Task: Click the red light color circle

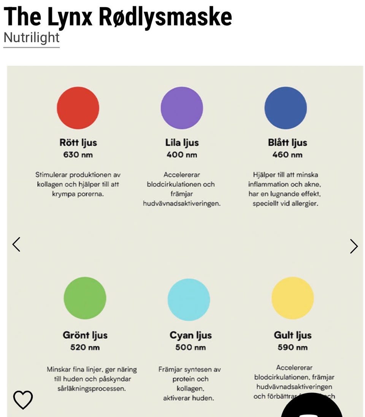Action: click(x=78, y=108)
